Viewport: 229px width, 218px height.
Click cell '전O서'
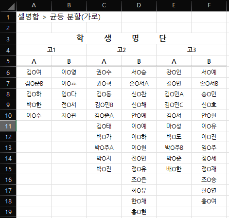tap(69, 105)
